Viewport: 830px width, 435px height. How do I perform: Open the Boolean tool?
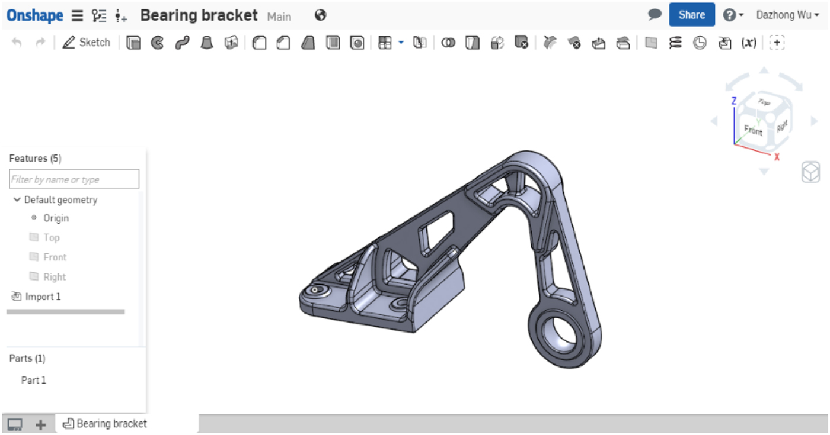click(448, 43)
